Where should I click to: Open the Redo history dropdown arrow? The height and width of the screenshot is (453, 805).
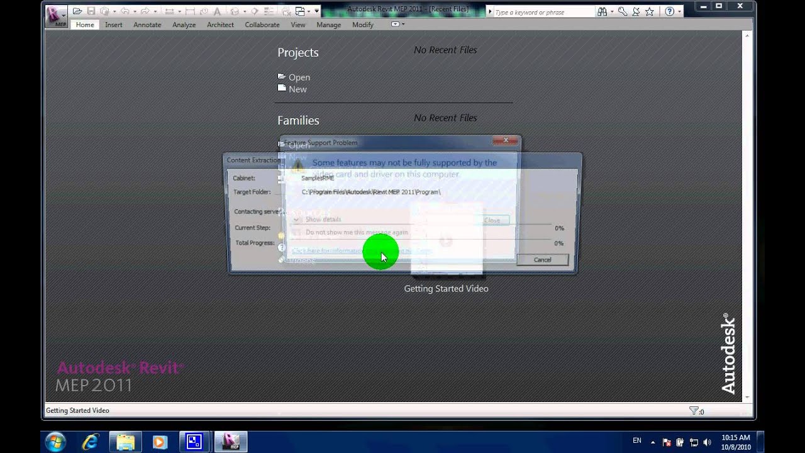click(155, 11)
